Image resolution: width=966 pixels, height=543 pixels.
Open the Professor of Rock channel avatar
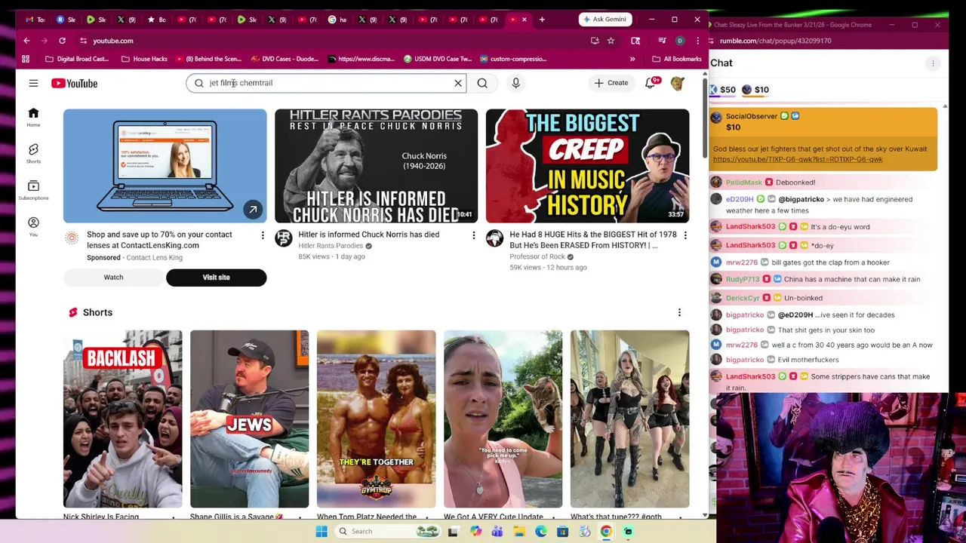pyautogui.click(x=494, y=238)
